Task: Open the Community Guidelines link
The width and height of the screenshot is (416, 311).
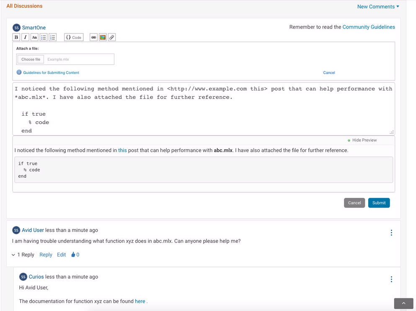Action: coord(368,27)
